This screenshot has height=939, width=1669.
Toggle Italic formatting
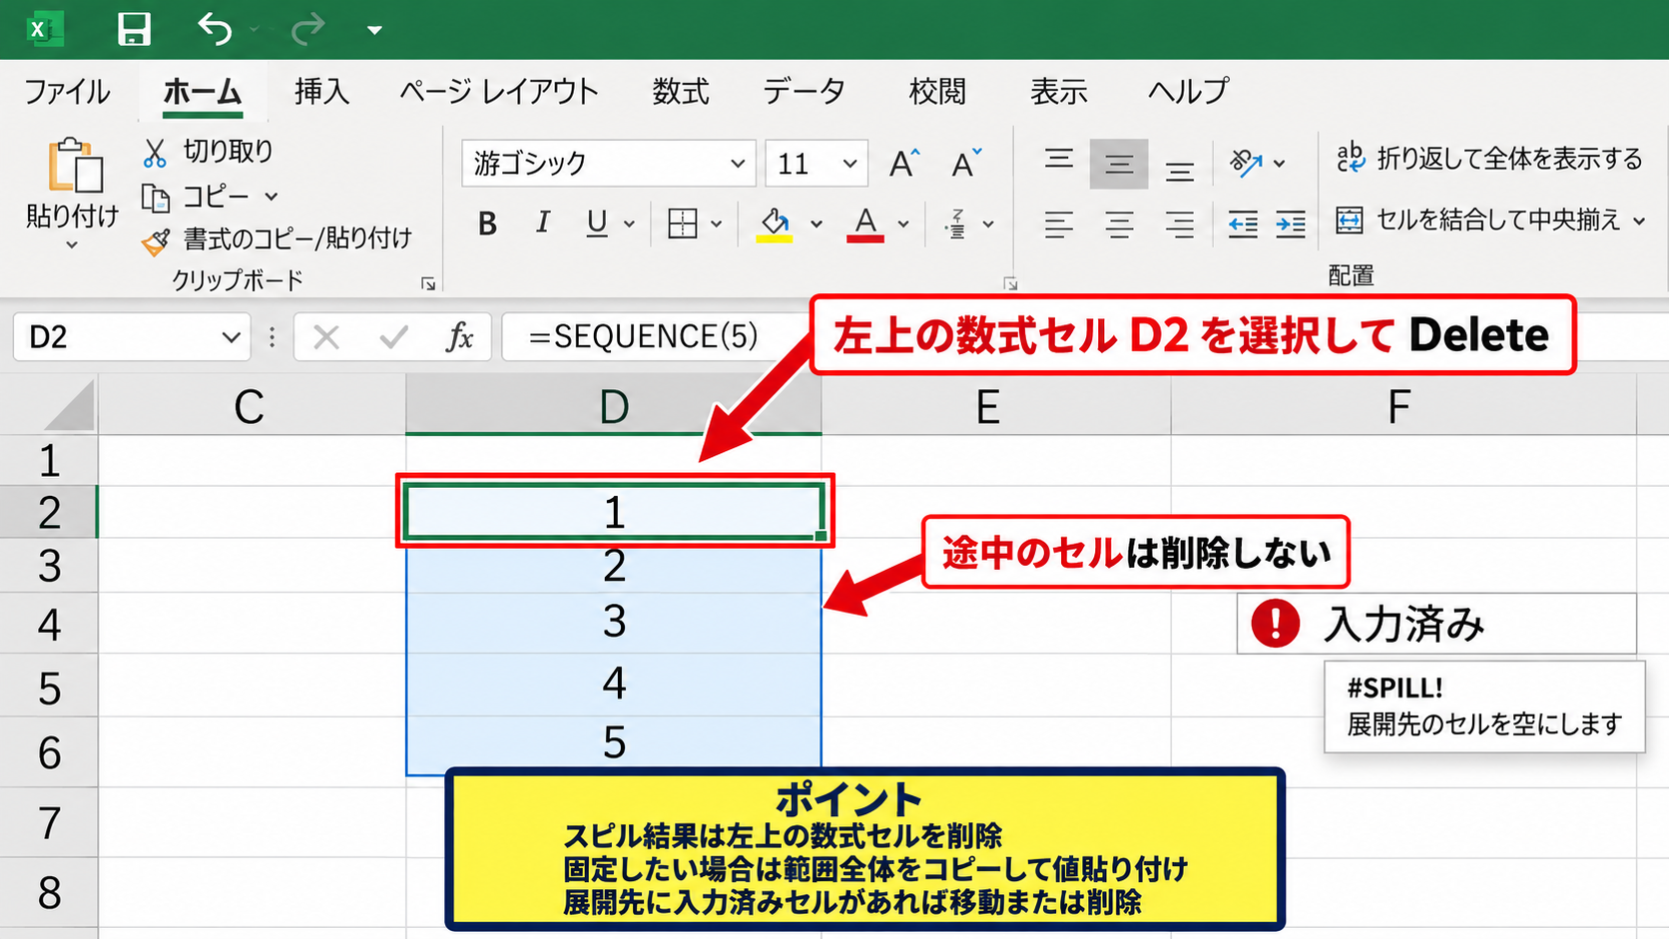542,223
